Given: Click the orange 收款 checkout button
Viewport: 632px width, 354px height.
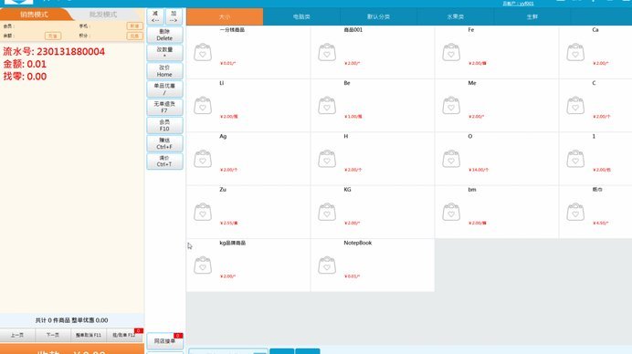Looking at the screenshot, I should pos(72,349).
